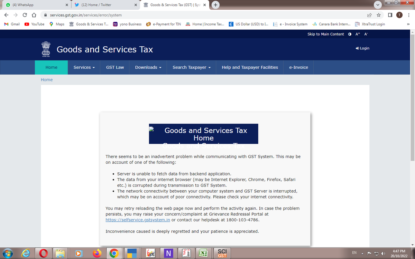Open the browser side panel icon
This screenshot has width=415, height=259.
click(x=390, y=15)
